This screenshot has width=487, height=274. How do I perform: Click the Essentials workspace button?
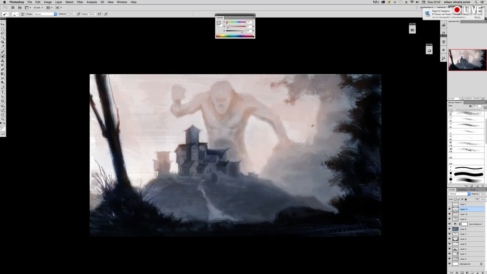(426, 7)
